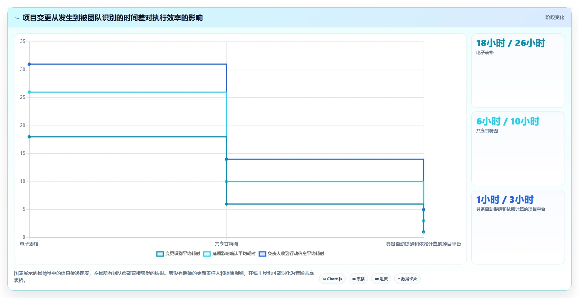
Task: Click the 电子表格 caption in first stat card
Action: pyautogui.click(x=485, y=53)
